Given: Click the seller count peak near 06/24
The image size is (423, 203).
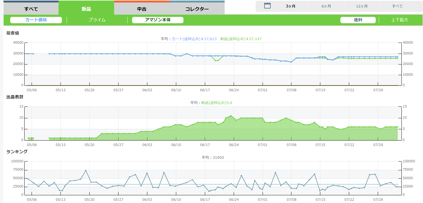Looking at the screenshot, I should tap(231, 116).
